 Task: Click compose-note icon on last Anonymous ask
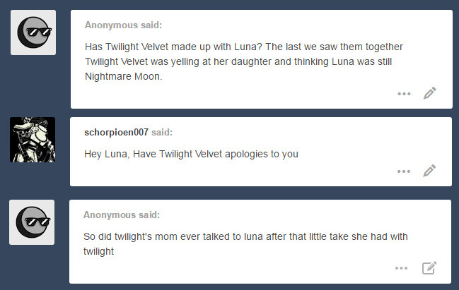point(429,268)
